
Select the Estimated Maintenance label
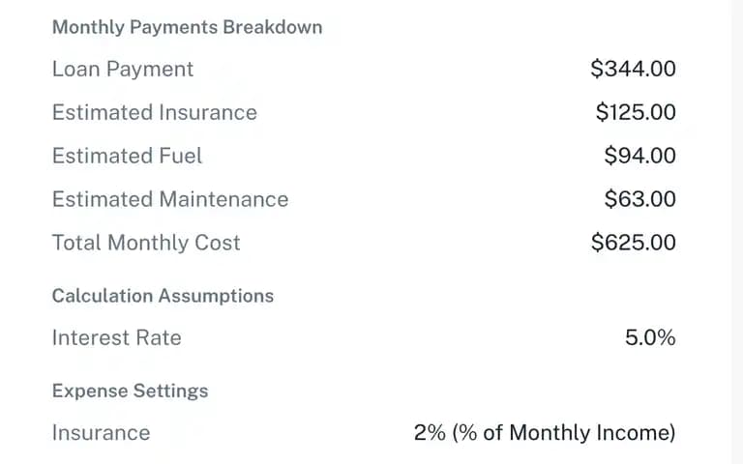(170, 199)
